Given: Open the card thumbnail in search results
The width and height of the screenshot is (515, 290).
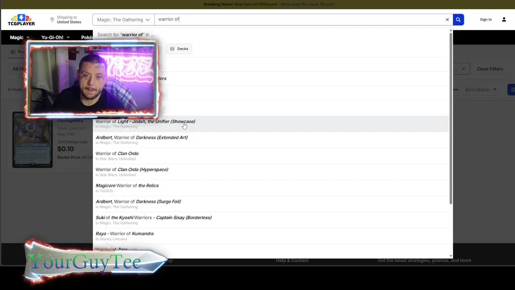Looking at the screenshot, I should click(32, 140).
